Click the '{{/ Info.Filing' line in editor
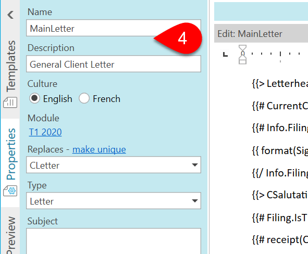This screenshot has height=254, width=308. pyautogui.click(x=280, y=173)
